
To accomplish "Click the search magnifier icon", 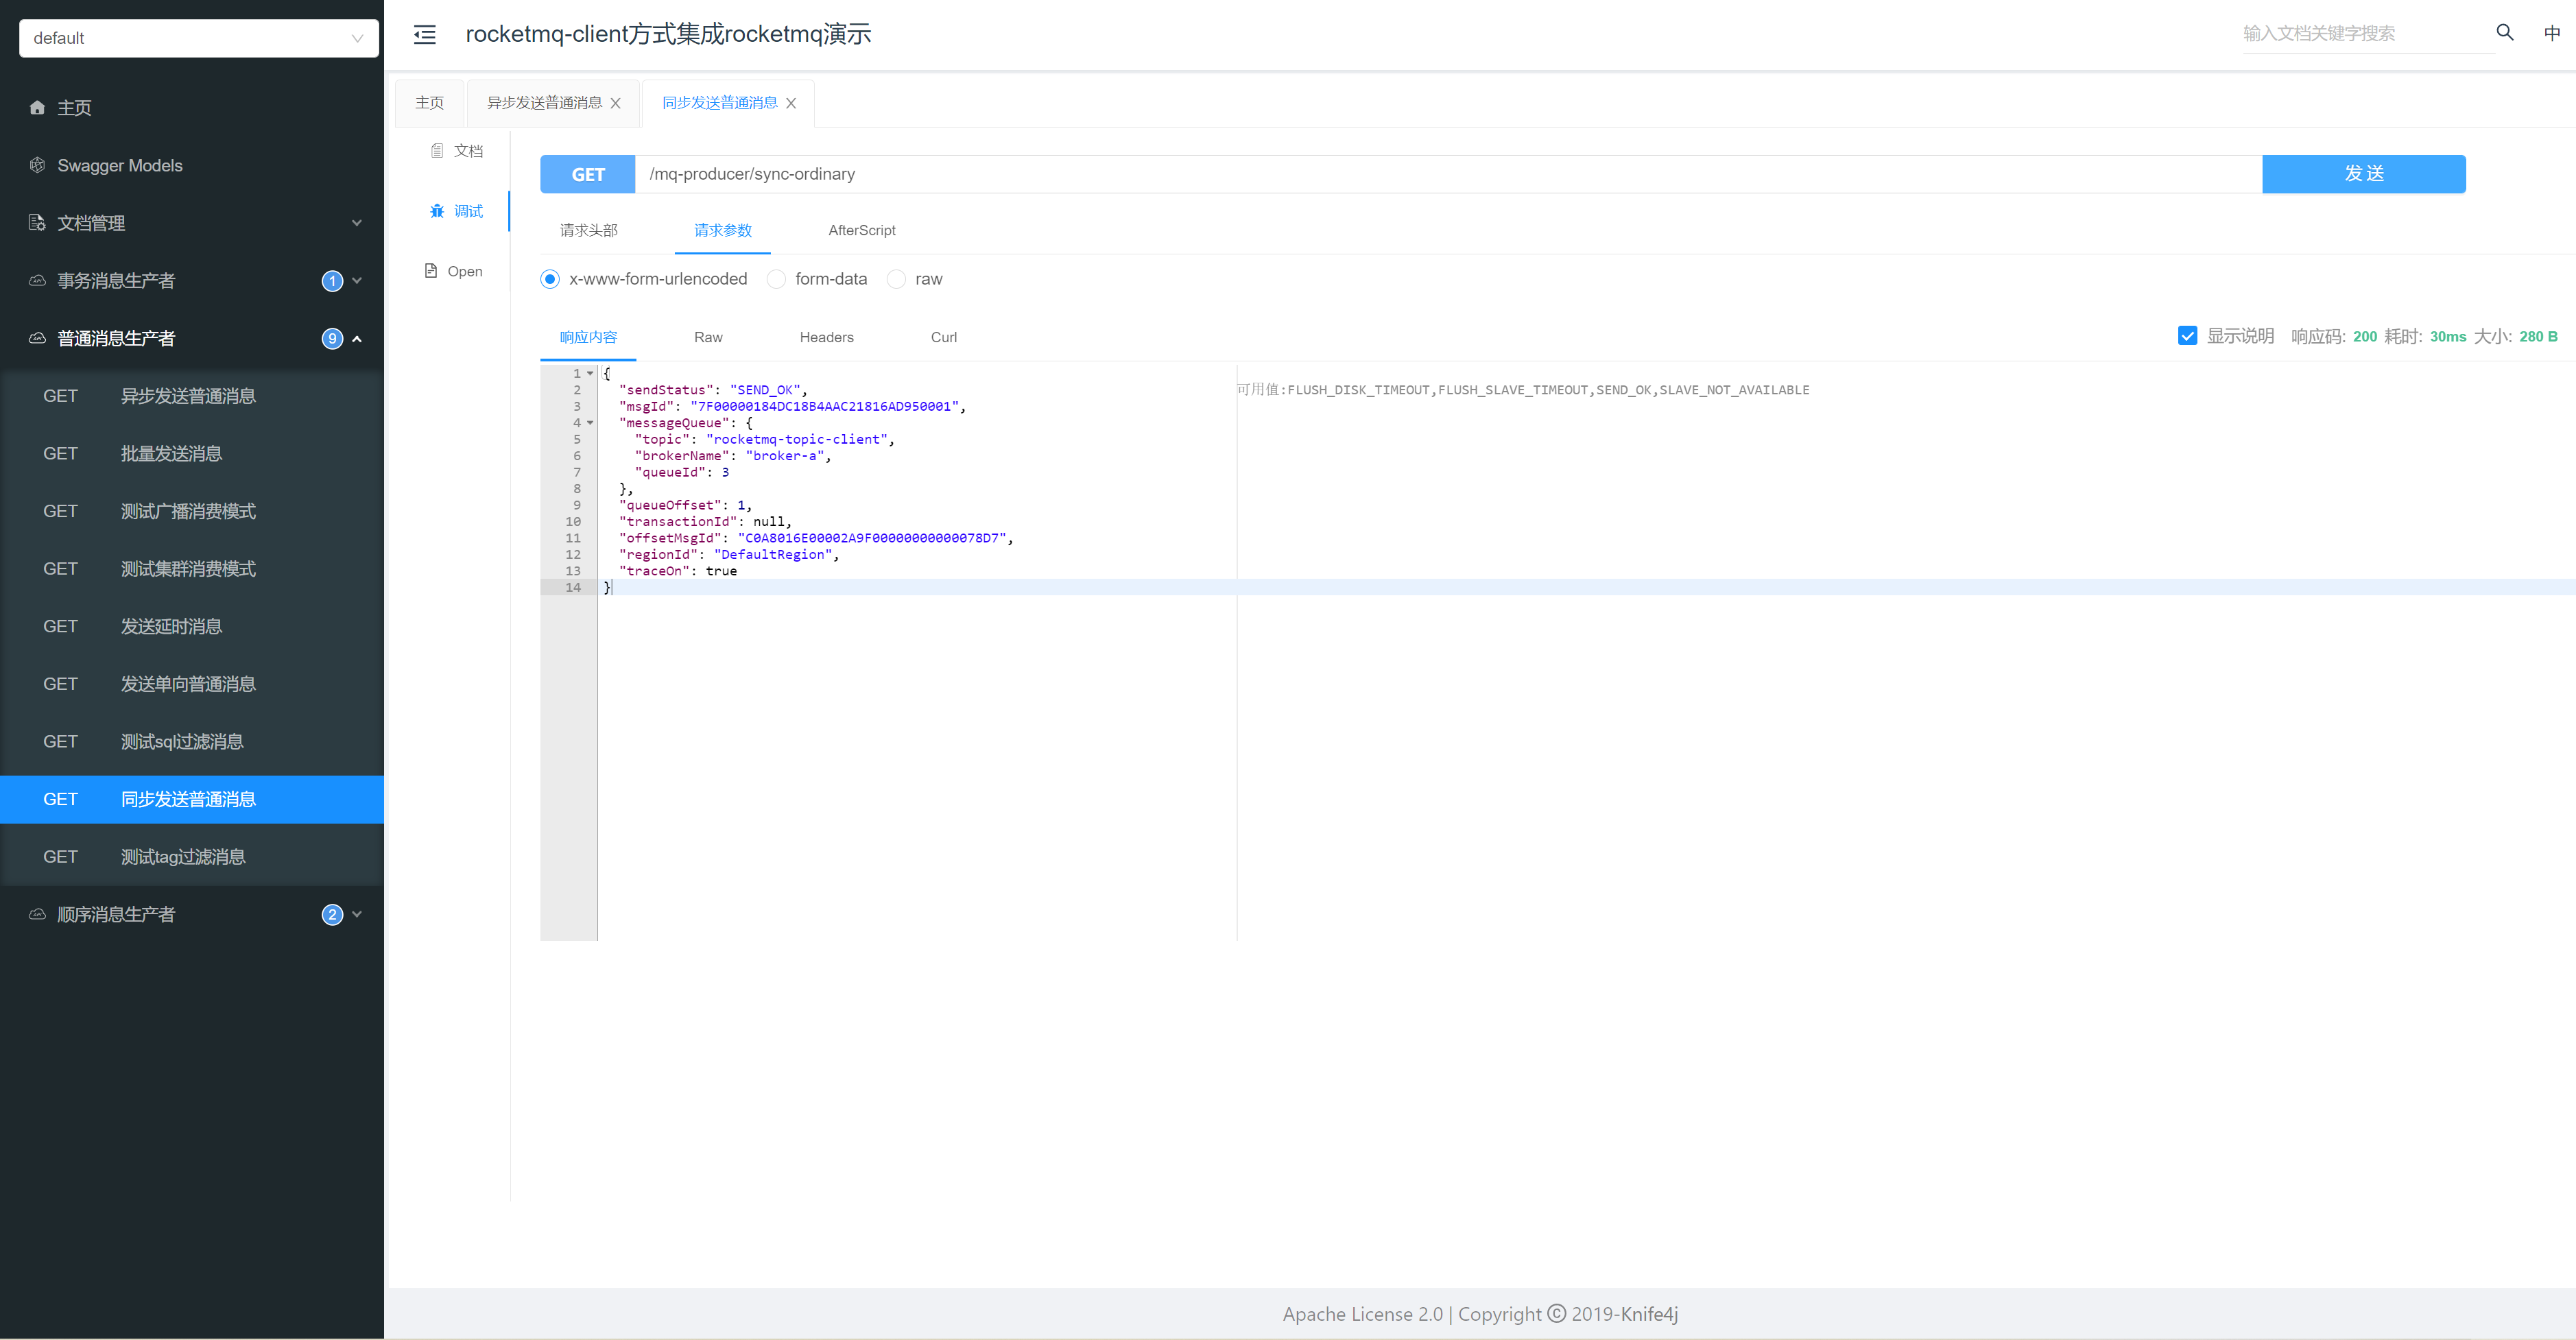I will pos(2505,33).
